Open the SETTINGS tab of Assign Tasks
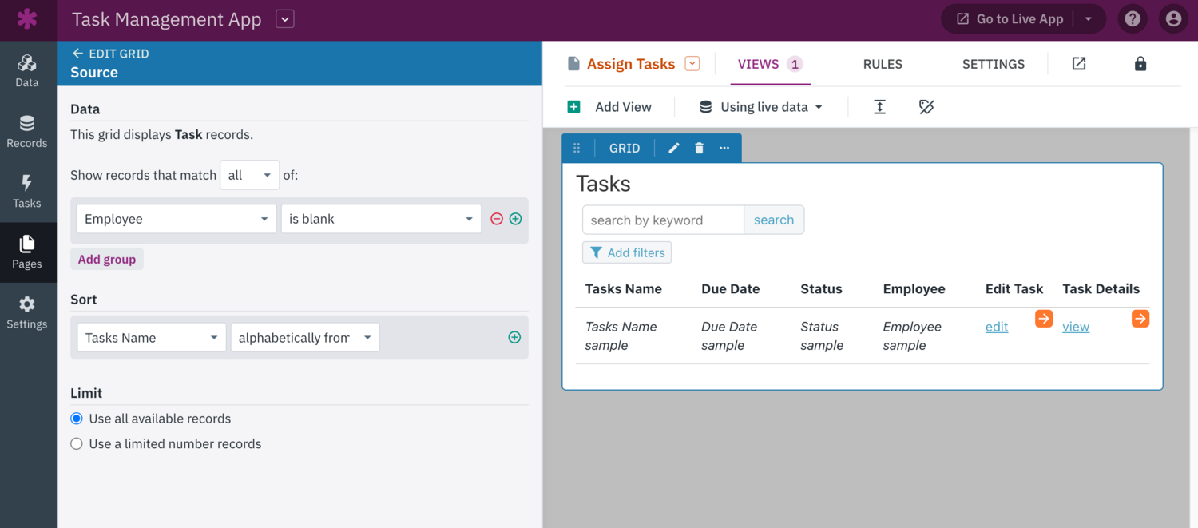This screenshot has width=1198, height=528. click(x=993, y=64)
